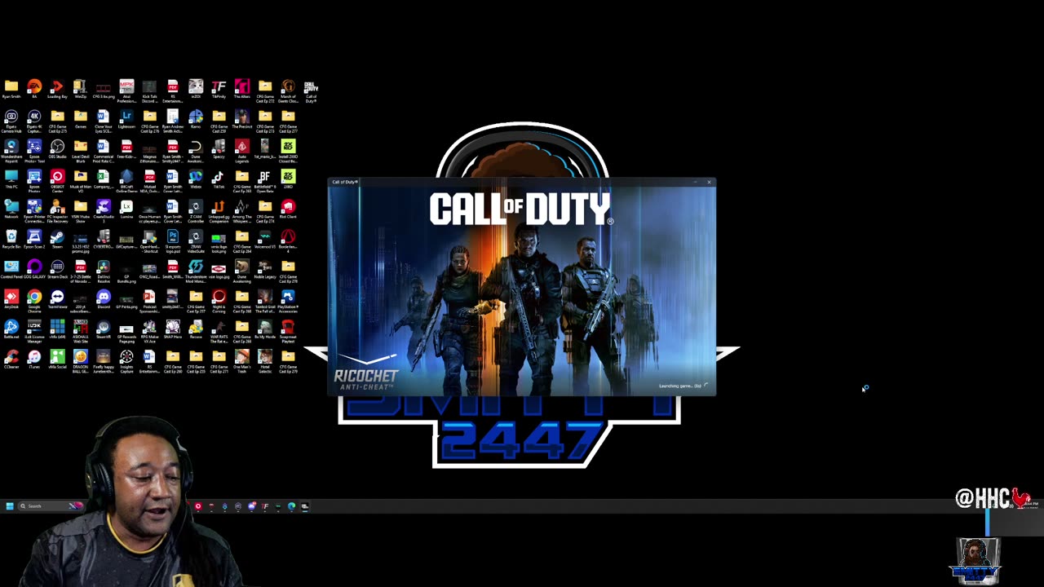This screenshot has height=587, width=1044.
Task: Open the Lumina desktop shortcut
Action: coord(126,210)
